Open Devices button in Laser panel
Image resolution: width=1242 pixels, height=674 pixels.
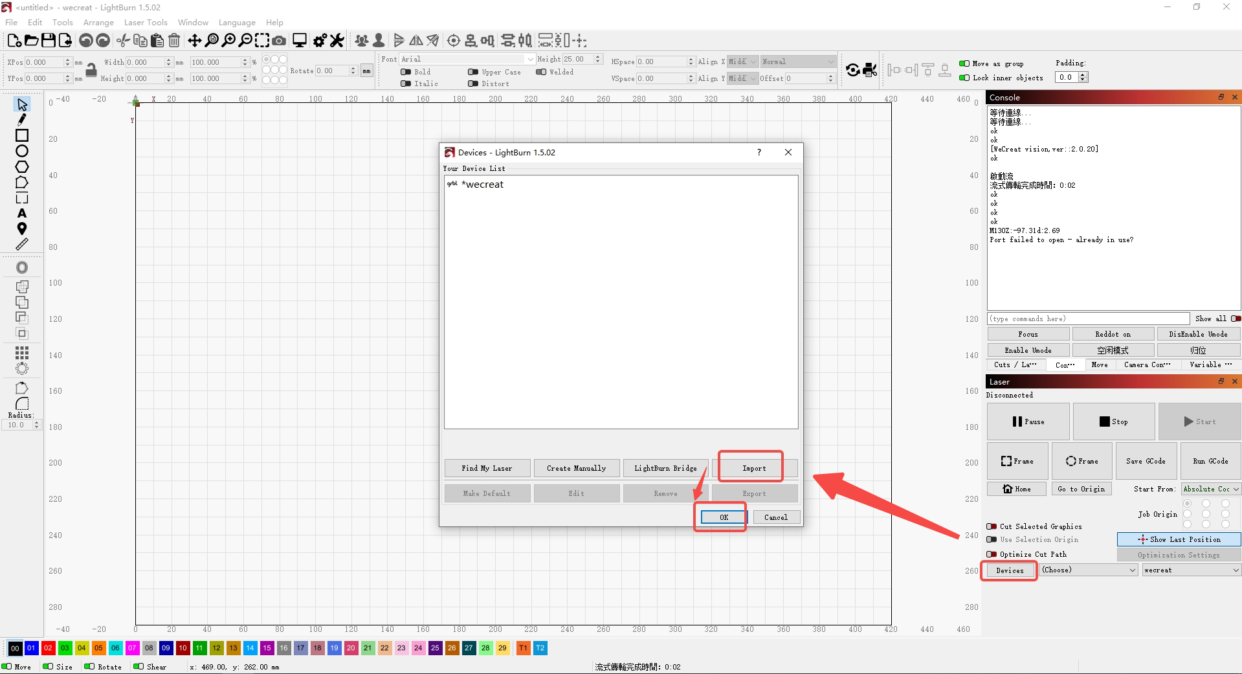point(1010,570)
